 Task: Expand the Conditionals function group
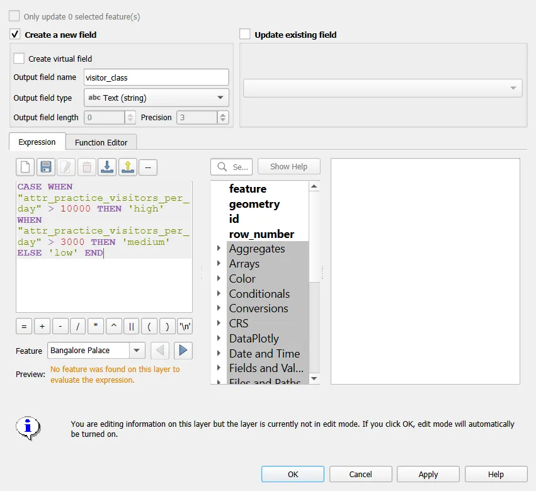click(219, 293)
